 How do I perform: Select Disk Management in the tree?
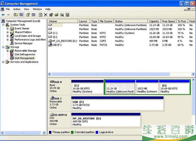[x=24, y=58]
